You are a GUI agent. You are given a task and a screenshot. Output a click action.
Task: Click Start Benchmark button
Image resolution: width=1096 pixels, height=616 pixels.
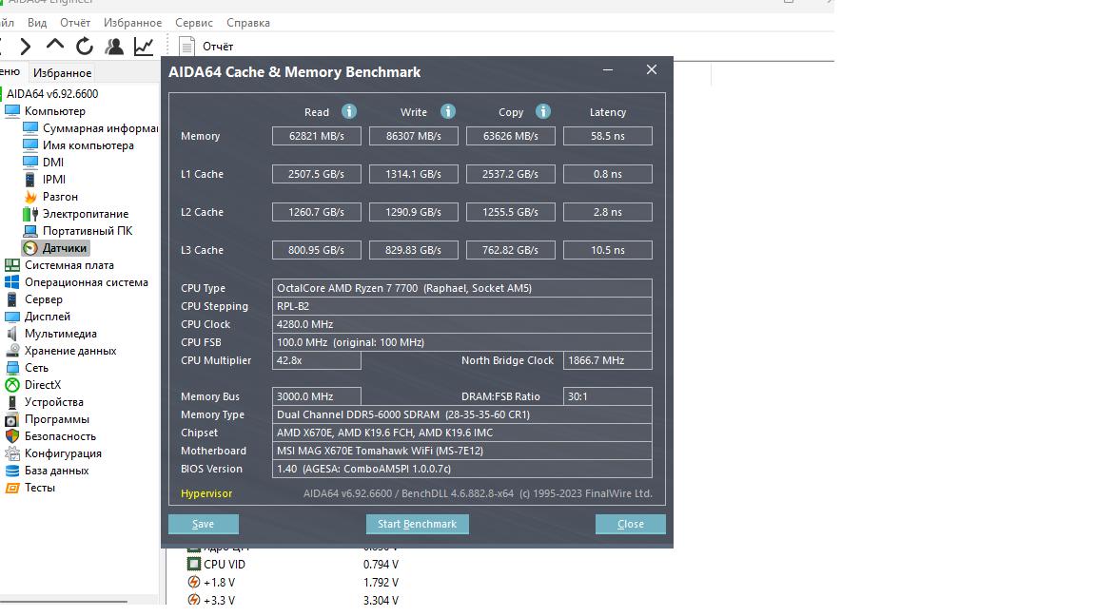pos(418,524)
